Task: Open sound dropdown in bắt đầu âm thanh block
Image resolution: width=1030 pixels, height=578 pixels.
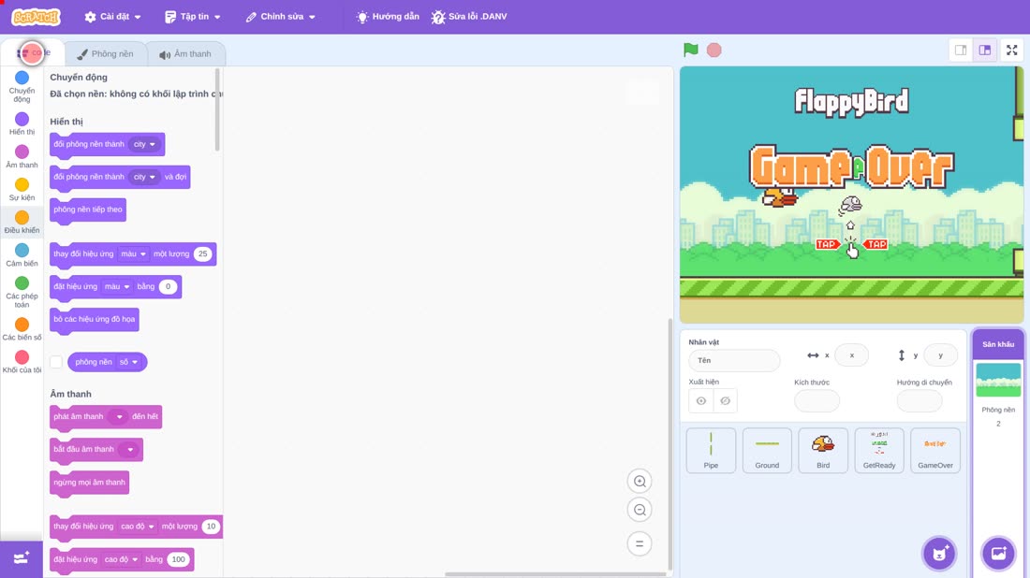Action: 130,450
